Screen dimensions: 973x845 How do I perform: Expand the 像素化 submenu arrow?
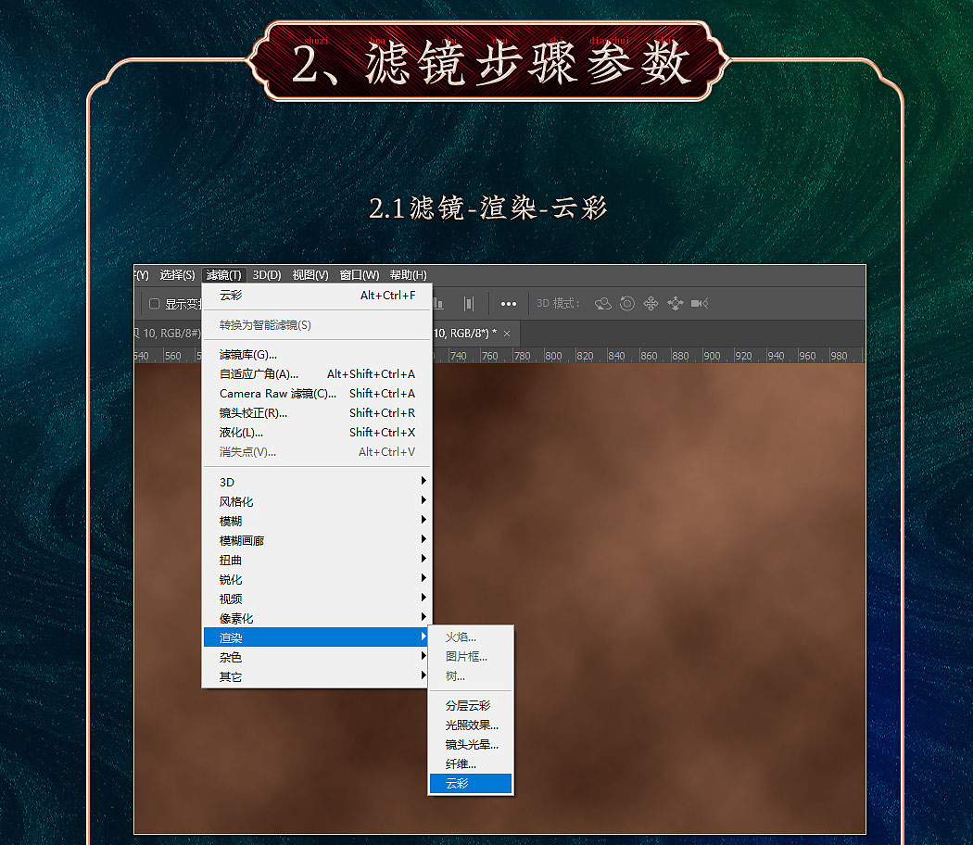pos(423,617)
